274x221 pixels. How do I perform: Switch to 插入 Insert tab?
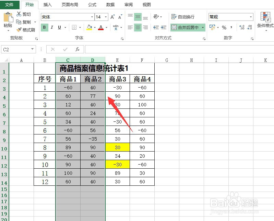(48, 5)
